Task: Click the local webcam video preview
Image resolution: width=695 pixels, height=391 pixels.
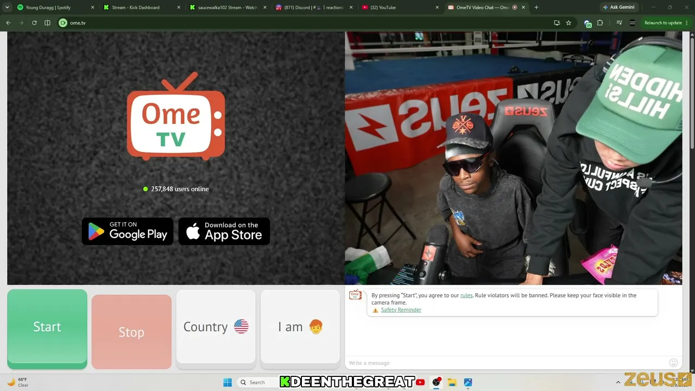Action: [x=513, y=158]
